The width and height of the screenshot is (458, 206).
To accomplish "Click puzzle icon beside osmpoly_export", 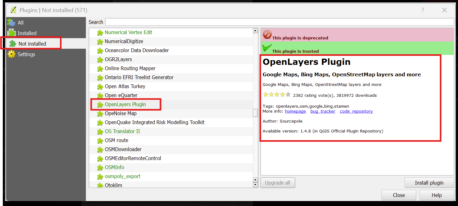I will [x=100, y=177].
